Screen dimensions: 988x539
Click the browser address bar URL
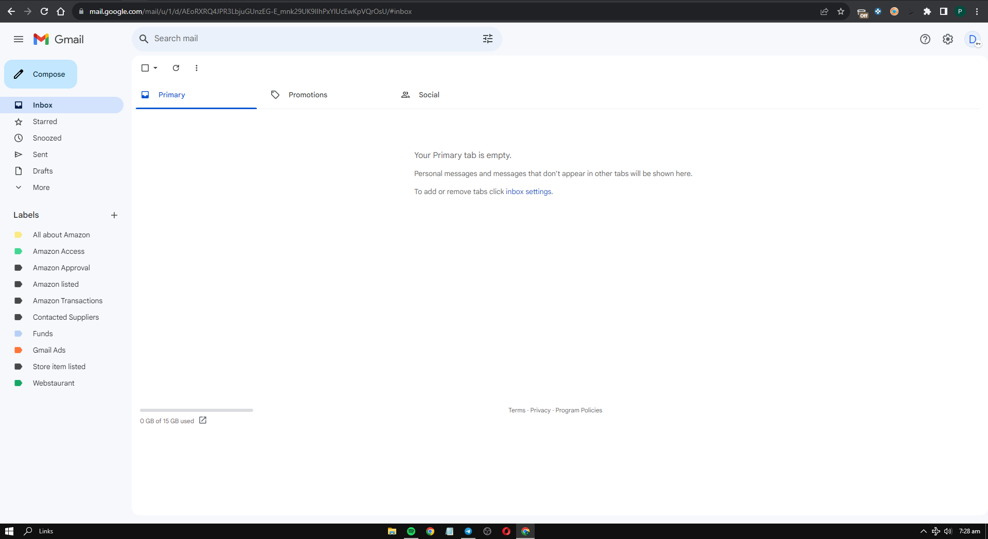point(251,11)
